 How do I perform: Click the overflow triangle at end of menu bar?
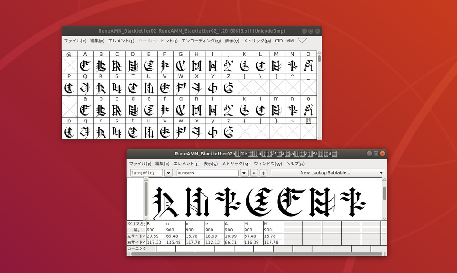(x=303, y=40)
